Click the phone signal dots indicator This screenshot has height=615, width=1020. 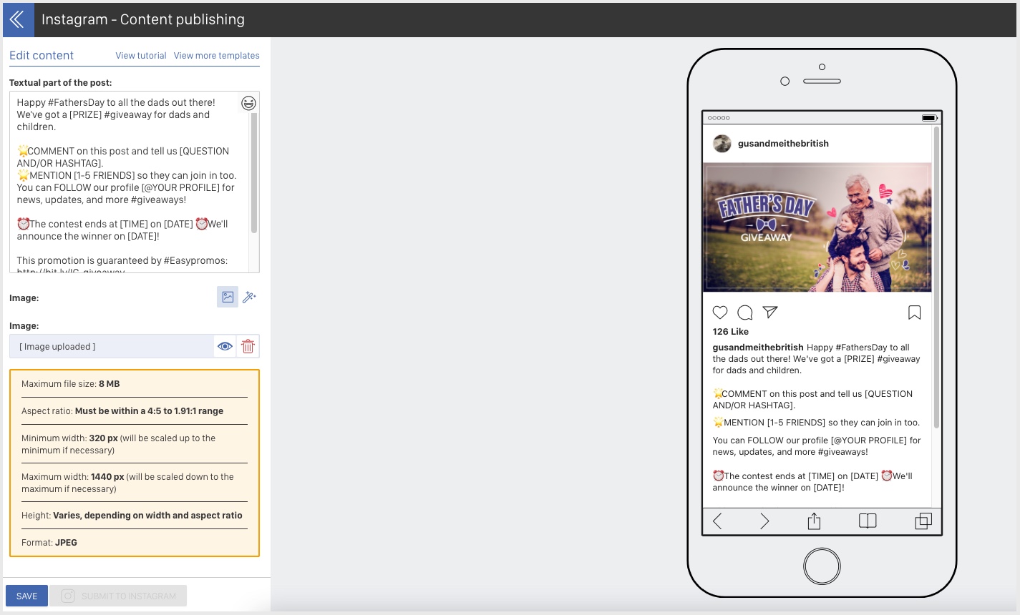719,118
